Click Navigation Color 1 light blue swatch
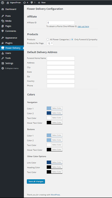Screen dimensions: 112x198 (49, 108)
